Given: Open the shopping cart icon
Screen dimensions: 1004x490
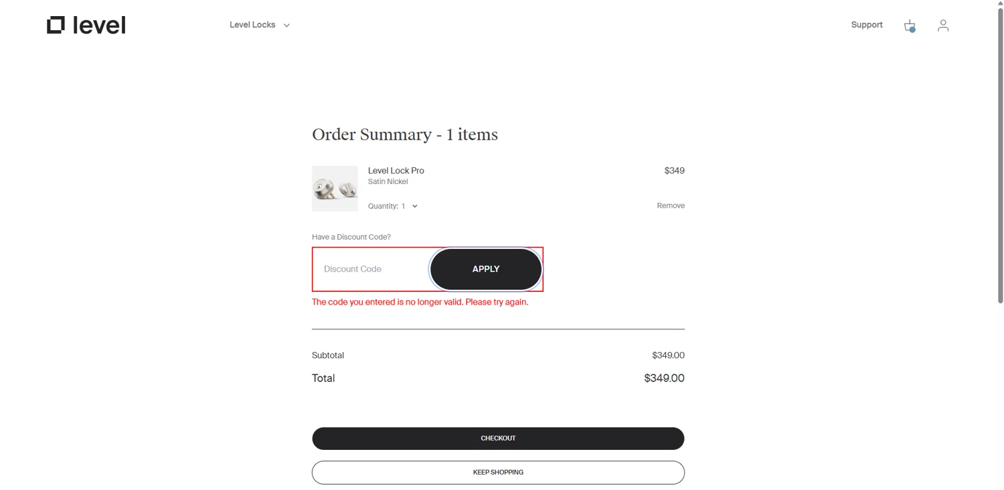Looking at the screenshot, I should point(909,25).
